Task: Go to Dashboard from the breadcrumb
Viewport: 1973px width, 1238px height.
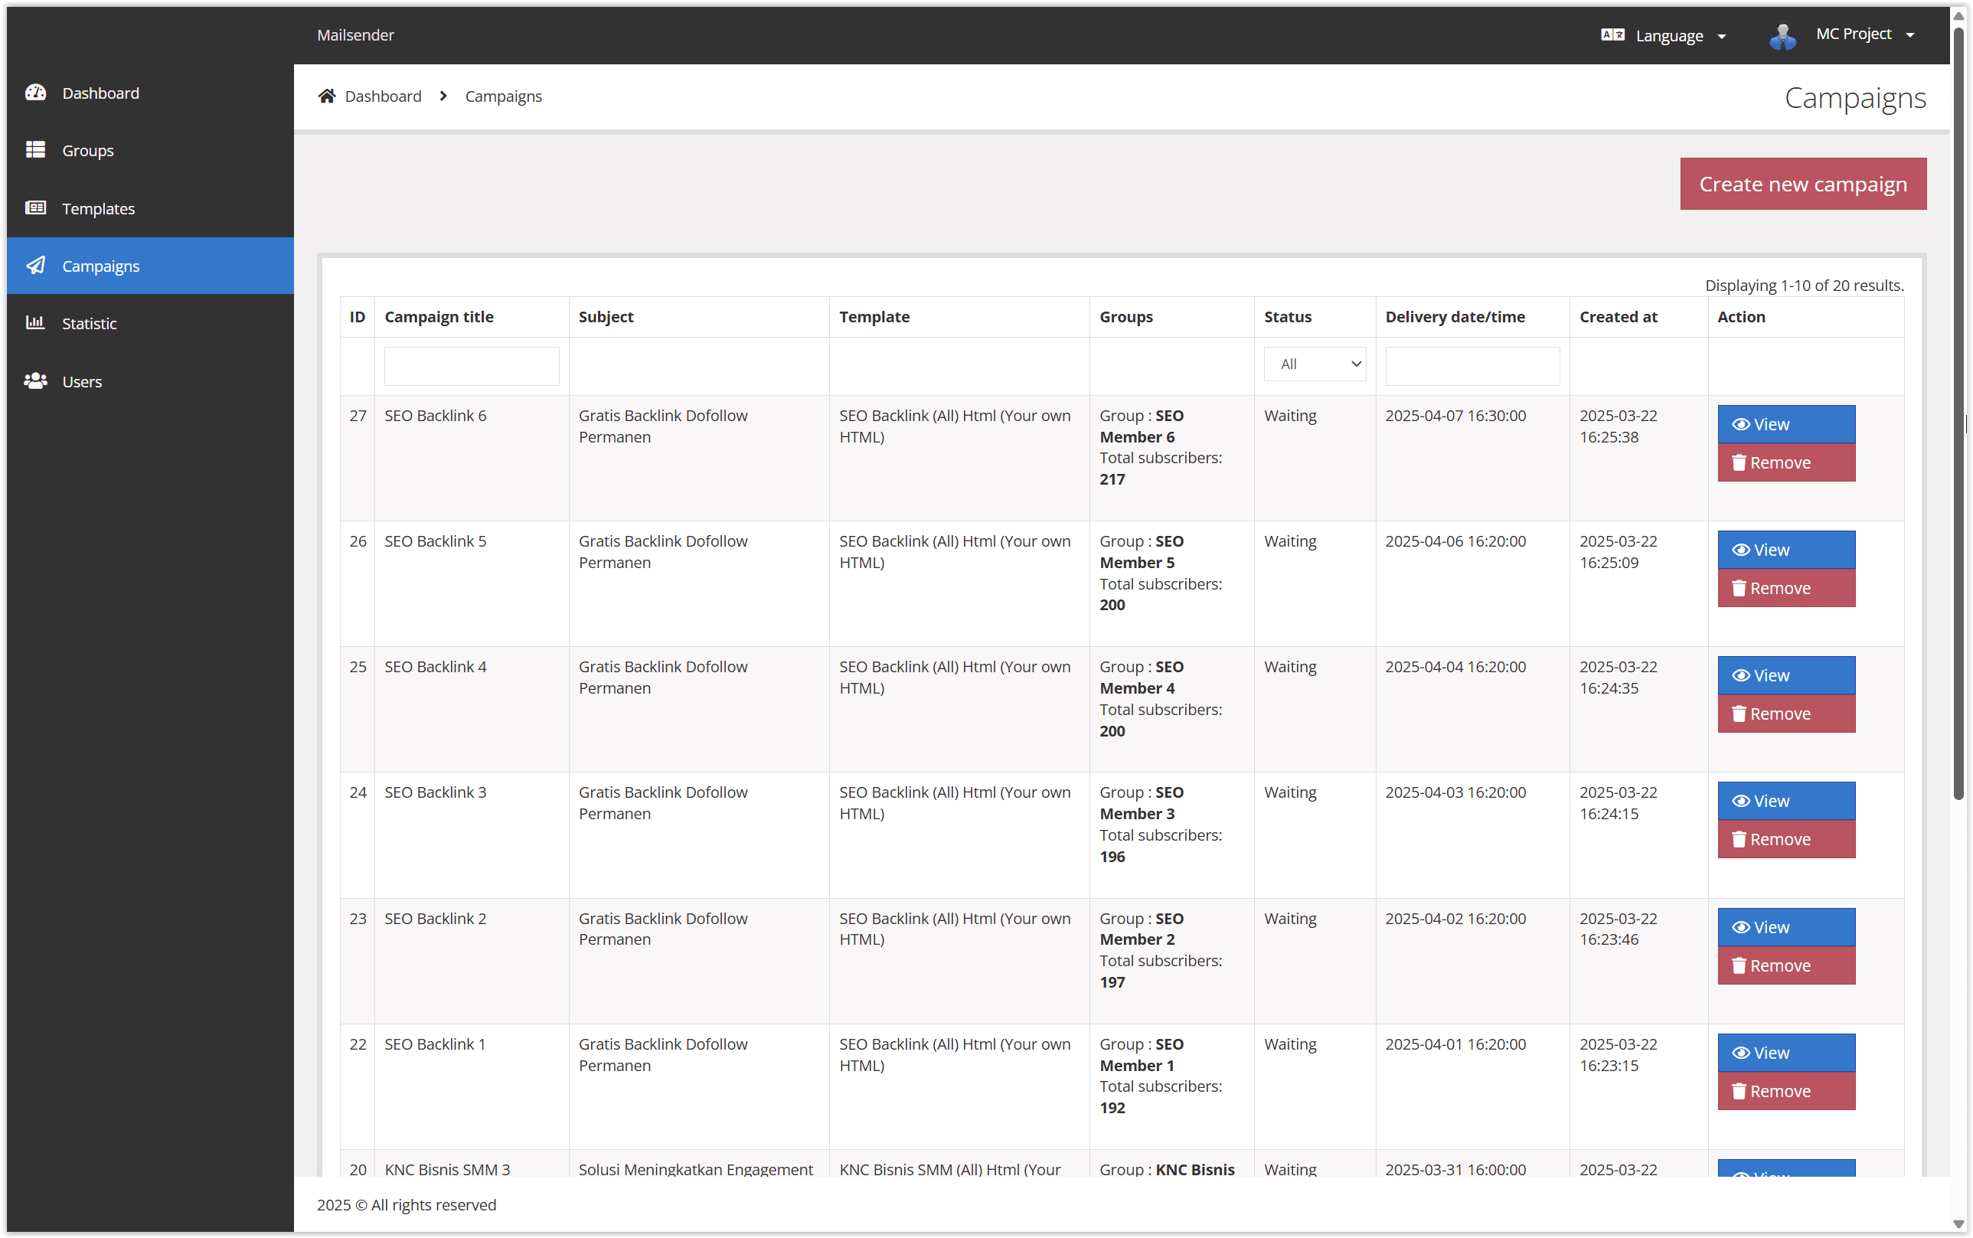Action: 382,96
